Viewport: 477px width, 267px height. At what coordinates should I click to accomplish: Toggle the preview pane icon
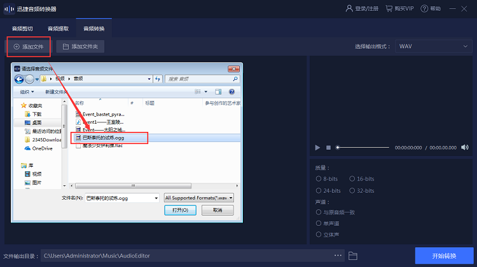[x=218, y=91]
